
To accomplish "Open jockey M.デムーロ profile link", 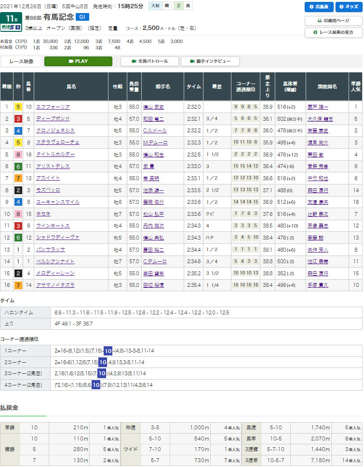I will click(x=155, y=142).
